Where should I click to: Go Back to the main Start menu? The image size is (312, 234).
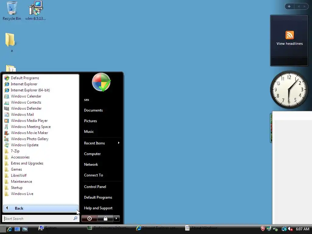click(x=41, y=208)
